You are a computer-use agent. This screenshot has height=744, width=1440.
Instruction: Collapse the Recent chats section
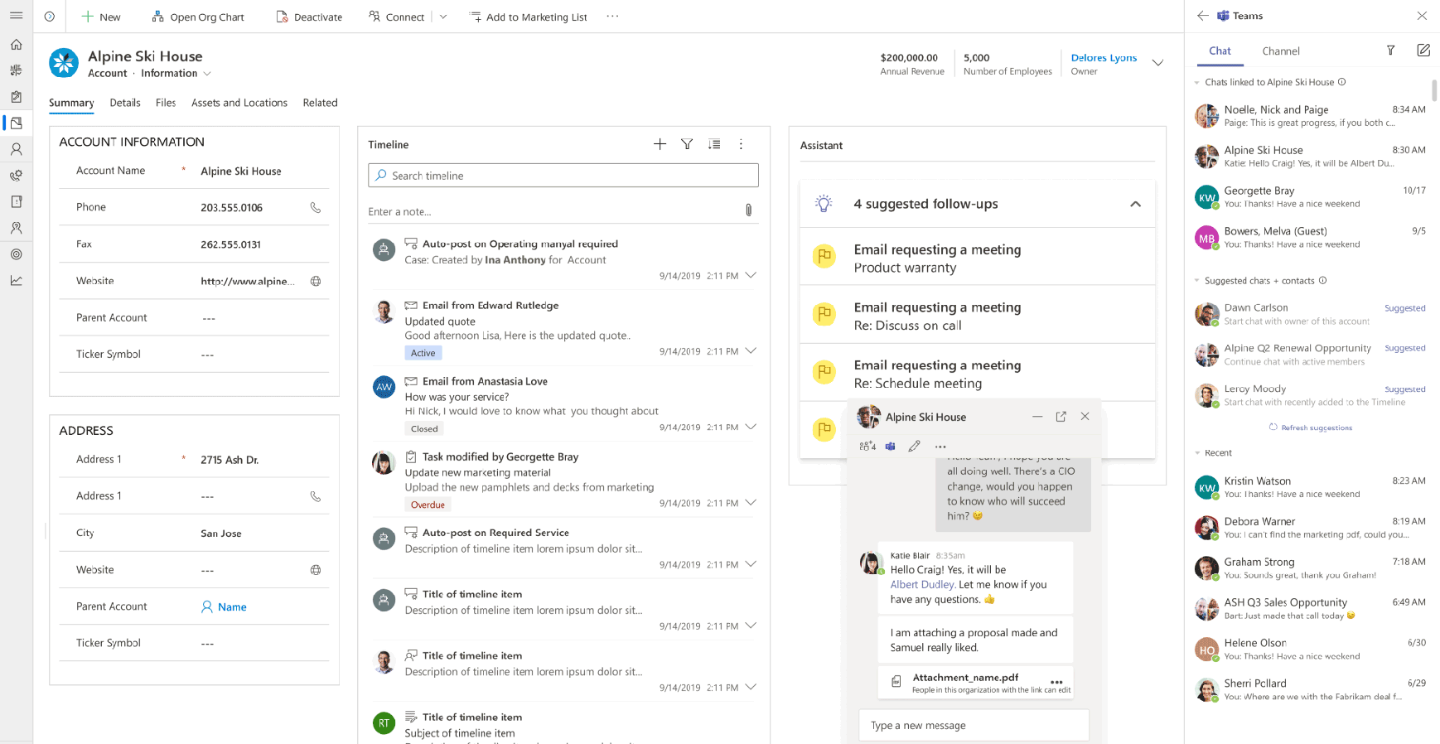[x=1197, y=453]
